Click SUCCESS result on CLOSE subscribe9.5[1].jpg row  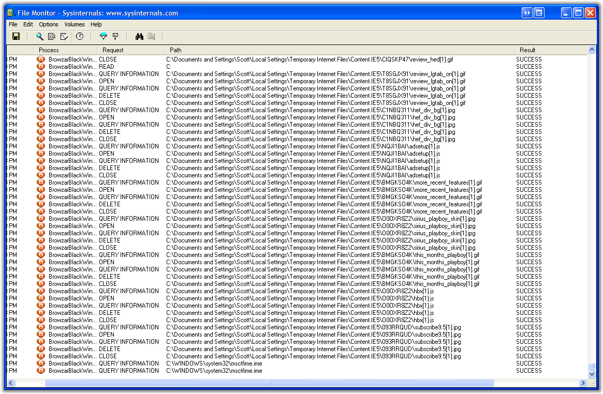(x=529, y=356)
